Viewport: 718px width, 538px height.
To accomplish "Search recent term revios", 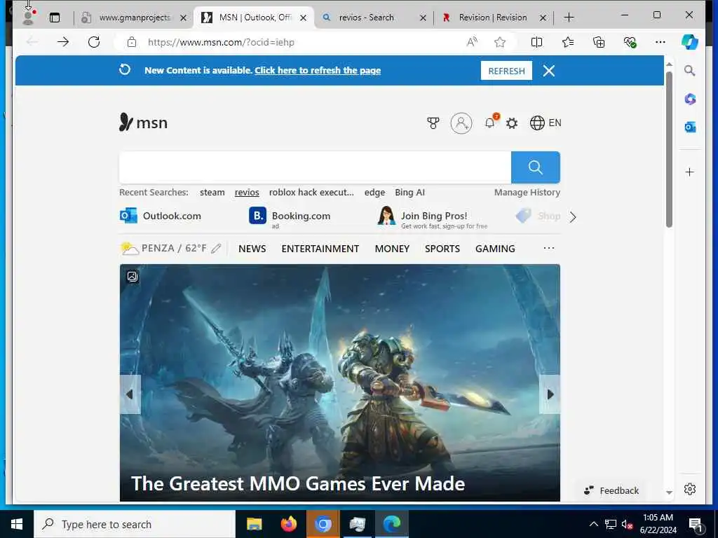I will click(x=247, y=192).
